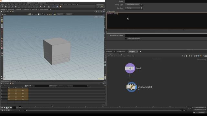
Task: Click the Group parameter input field
Action: point(166,1)
